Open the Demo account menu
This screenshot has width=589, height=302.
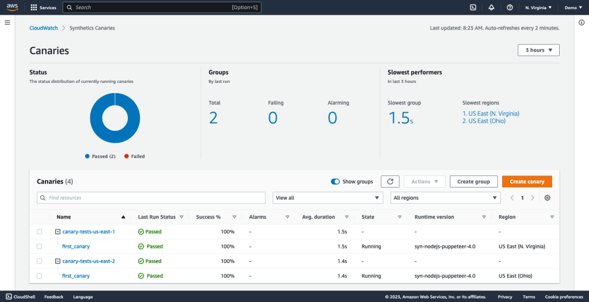tap(573, 7)
